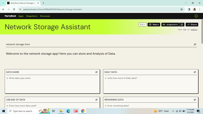Open the volume tray icon

180,111
